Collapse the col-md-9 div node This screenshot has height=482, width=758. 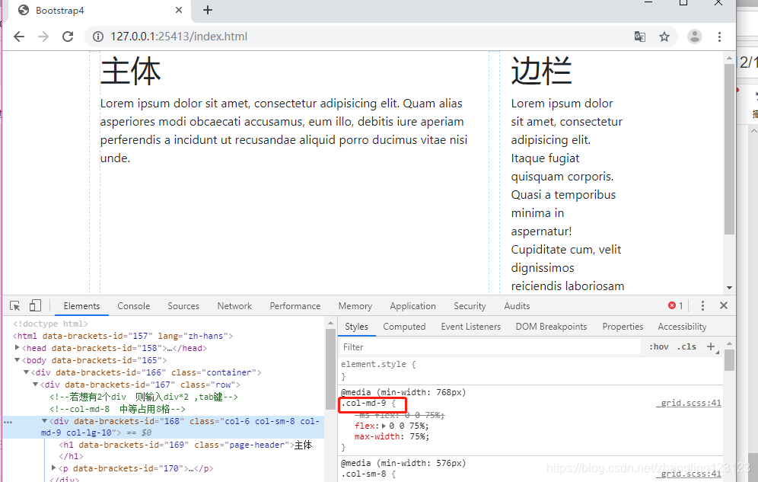pyautogui.click(x=44, y=421)
